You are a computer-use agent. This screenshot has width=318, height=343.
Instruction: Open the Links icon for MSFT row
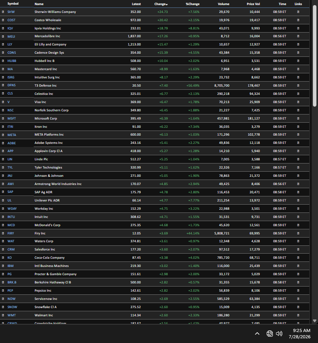(298, 118)
